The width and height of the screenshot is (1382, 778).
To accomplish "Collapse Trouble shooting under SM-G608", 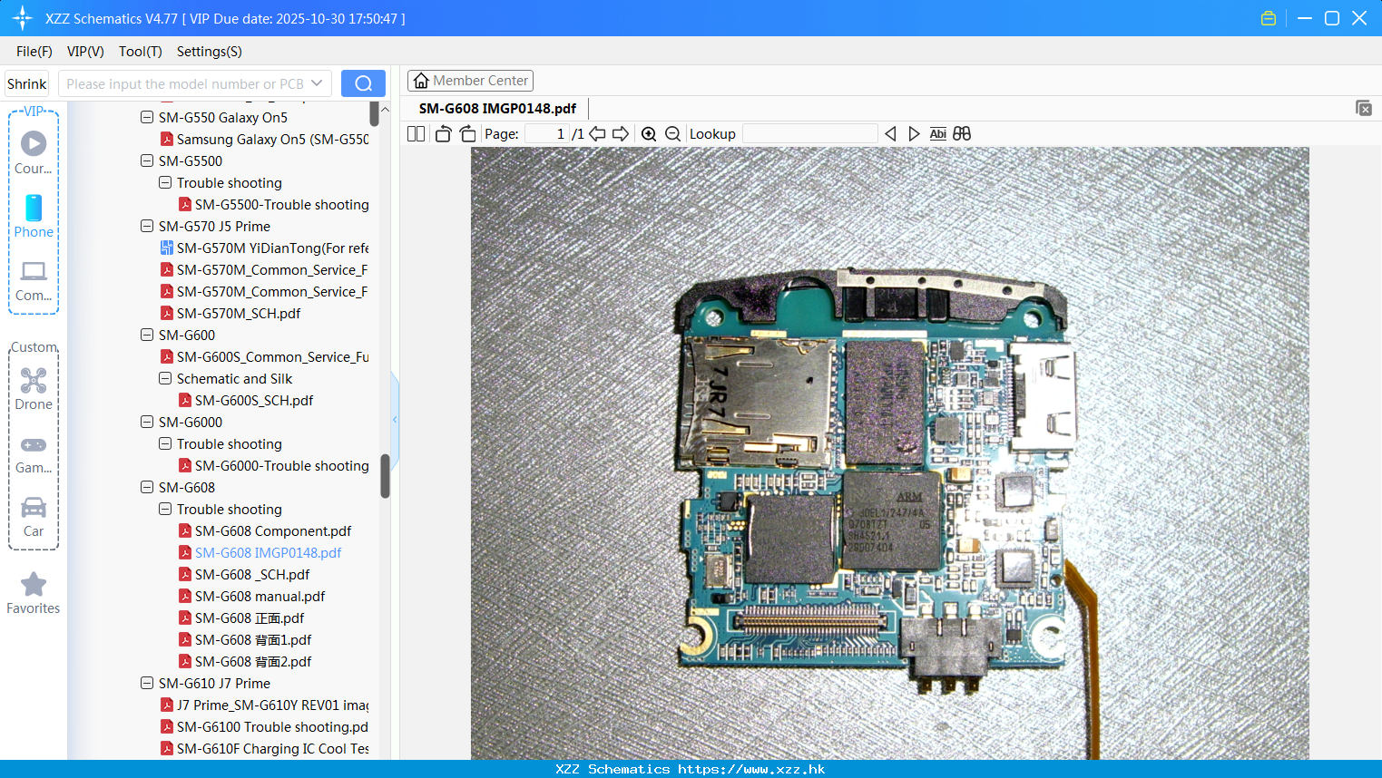I will point(165,510).
